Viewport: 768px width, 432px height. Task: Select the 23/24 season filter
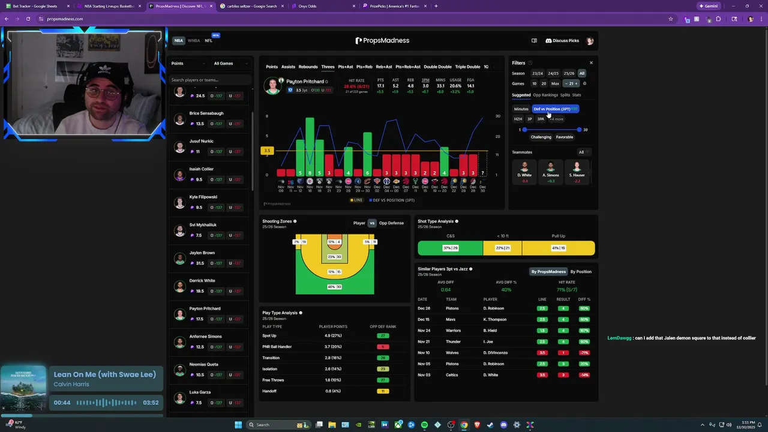(538, 73)
